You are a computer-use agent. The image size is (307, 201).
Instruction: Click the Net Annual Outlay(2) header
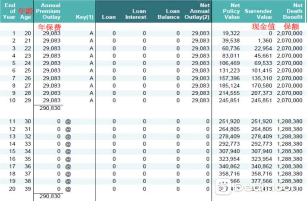pos(197,11)
